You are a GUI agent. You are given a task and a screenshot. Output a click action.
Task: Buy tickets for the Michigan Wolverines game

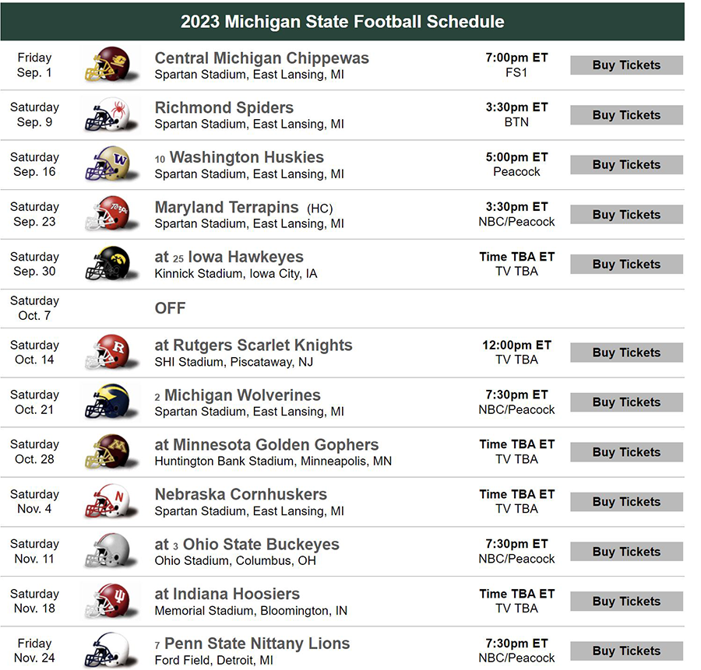pyautogui.click(x=626, y=402)
